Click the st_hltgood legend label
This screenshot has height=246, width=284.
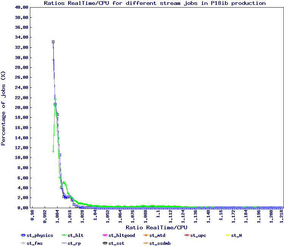pos(122,236)
